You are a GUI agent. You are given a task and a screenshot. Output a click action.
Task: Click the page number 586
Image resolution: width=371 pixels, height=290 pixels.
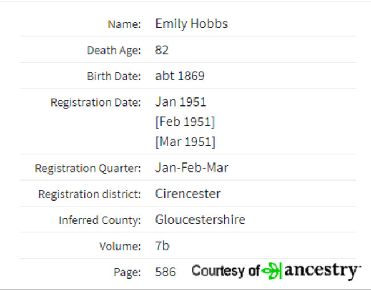[166, 272]
